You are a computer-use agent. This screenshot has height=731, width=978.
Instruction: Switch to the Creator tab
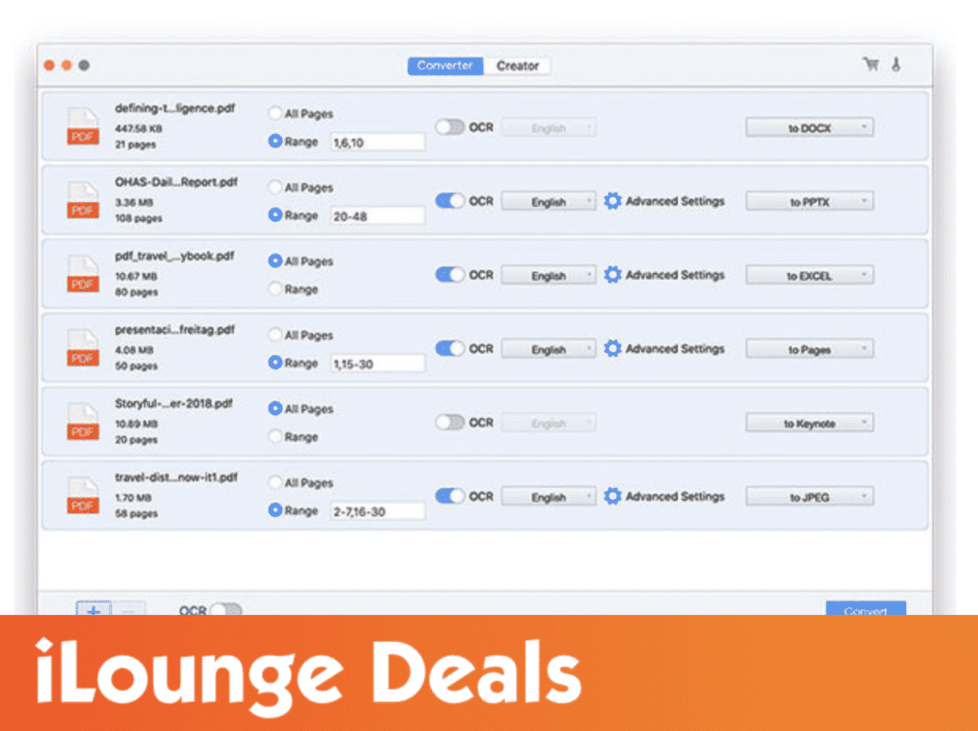[x=517, y=66]
